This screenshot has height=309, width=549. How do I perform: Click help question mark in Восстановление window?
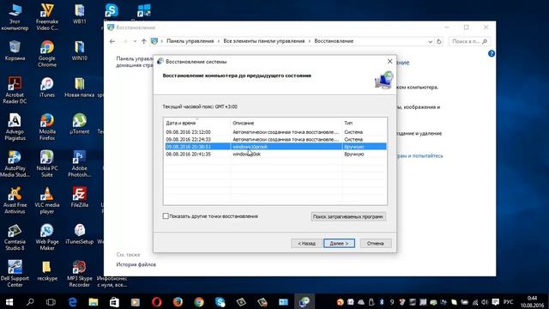[492, 53]
